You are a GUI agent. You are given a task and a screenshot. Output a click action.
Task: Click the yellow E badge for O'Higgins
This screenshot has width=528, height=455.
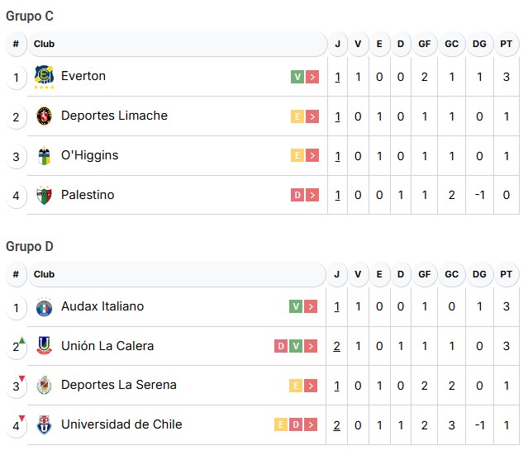[297, 156]
